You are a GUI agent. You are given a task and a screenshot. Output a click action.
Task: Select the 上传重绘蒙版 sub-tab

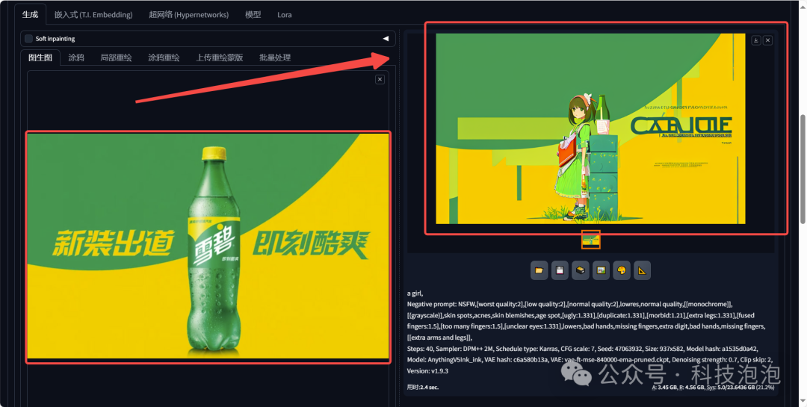tap(219, 58)
